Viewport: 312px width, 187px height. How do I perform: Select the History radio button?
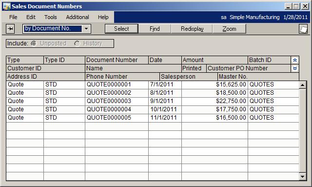(77, 43)
